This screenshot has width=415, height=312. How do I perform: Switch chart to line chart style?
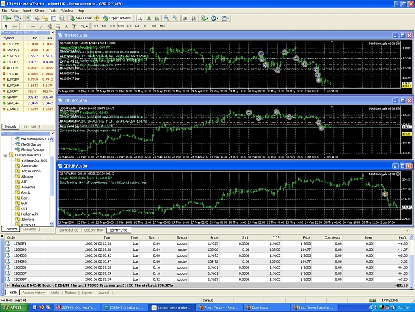[157, 18]
